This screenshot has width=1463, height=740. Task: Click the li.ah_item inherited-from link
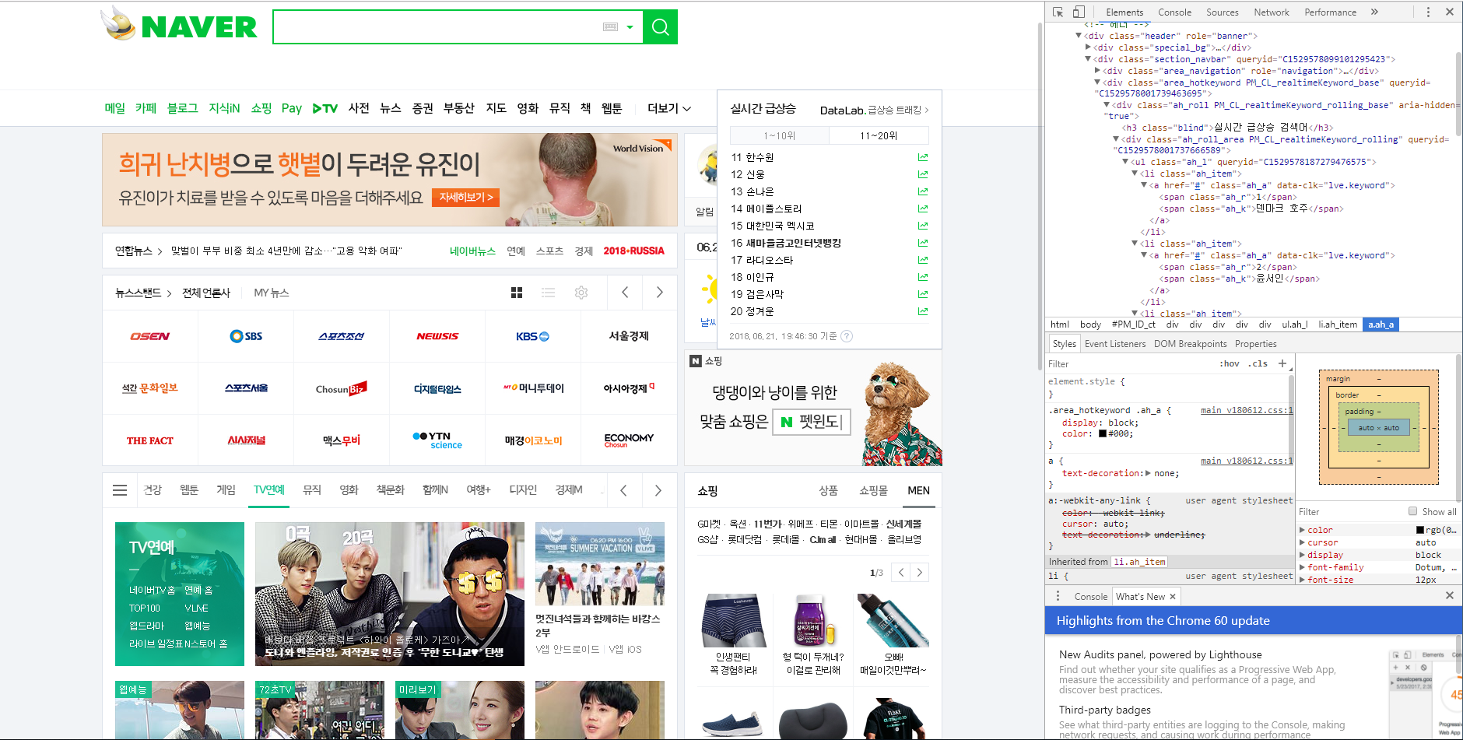coord(1139,562)
